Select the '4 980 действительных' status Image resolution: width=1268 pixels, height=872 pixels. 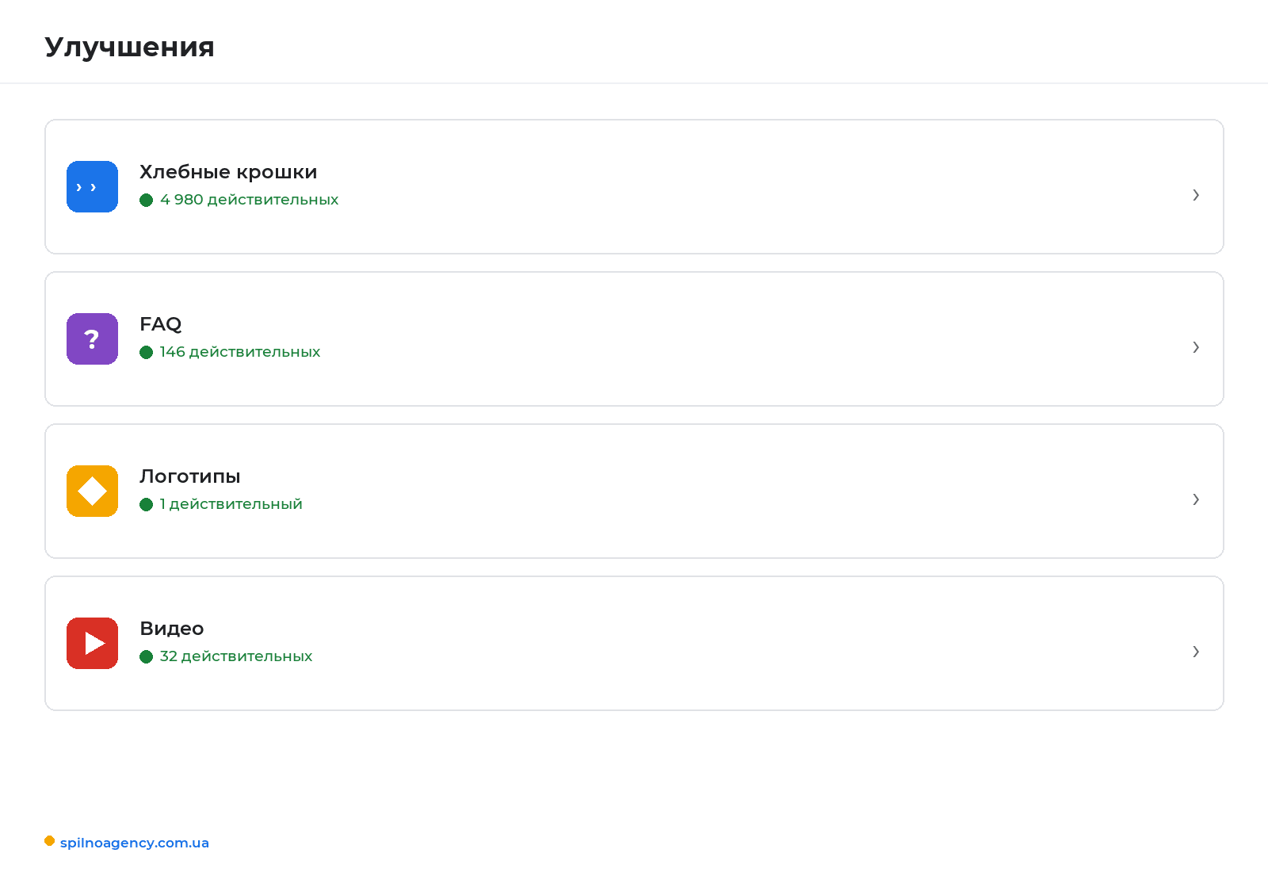click(249, 200)
